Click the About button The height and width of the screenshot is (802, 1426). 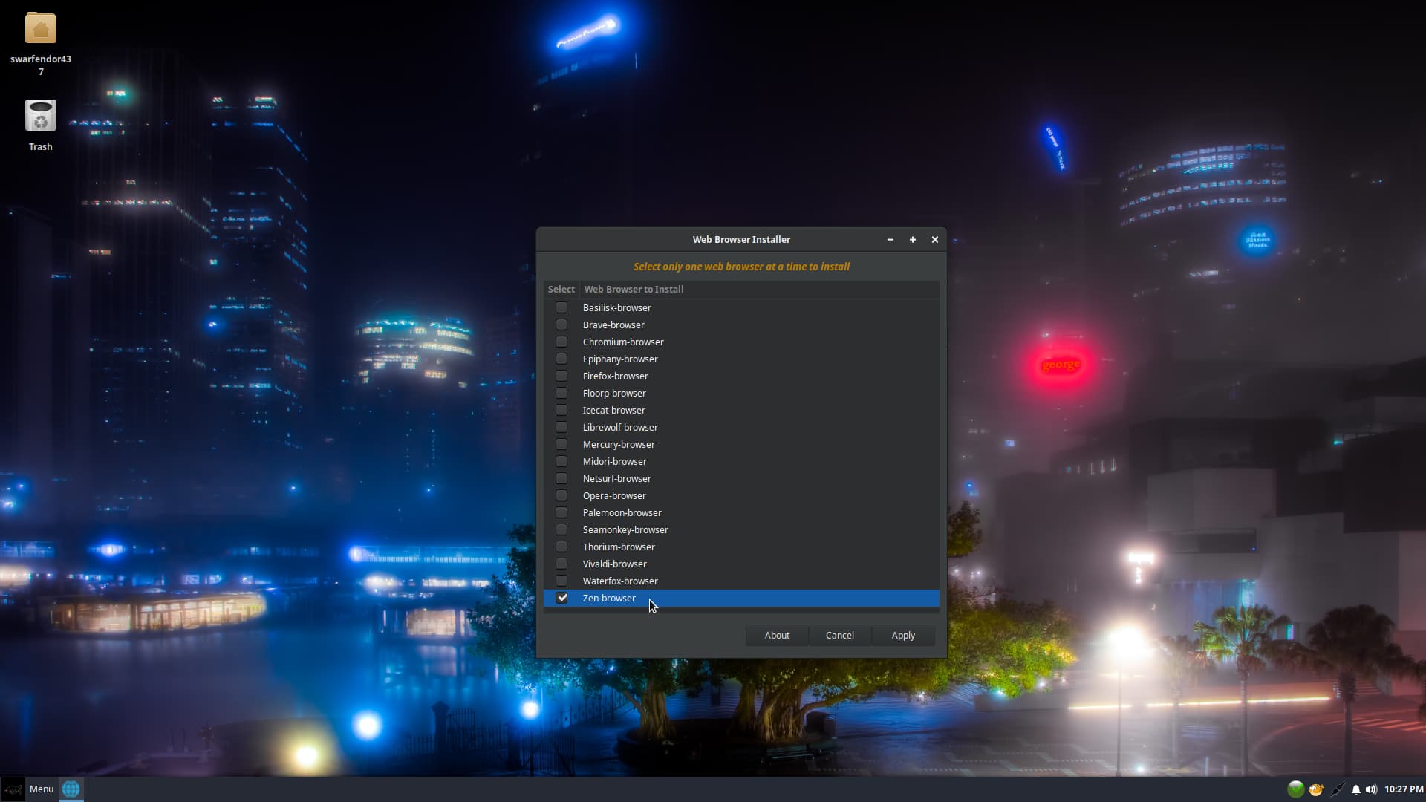[x=777, y=635]
